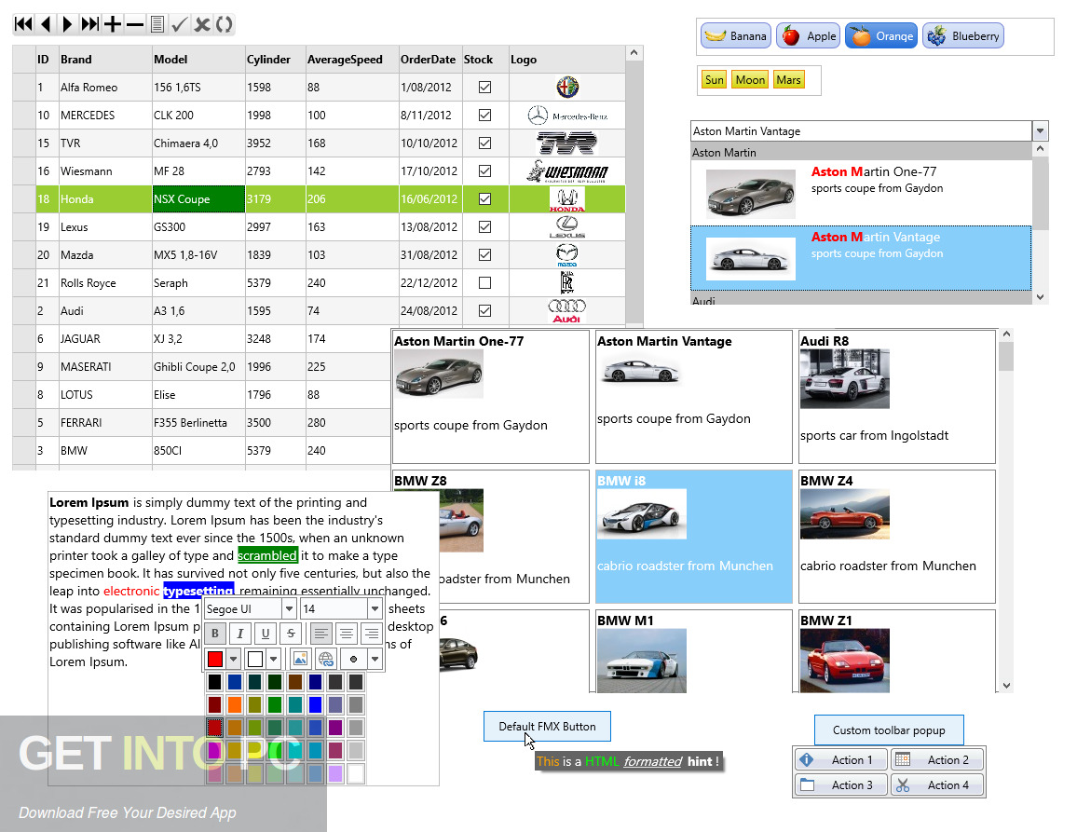Select the Apple fruit tab
Viewport: 1077px width, 832px height.
click(x=809, y=35)
